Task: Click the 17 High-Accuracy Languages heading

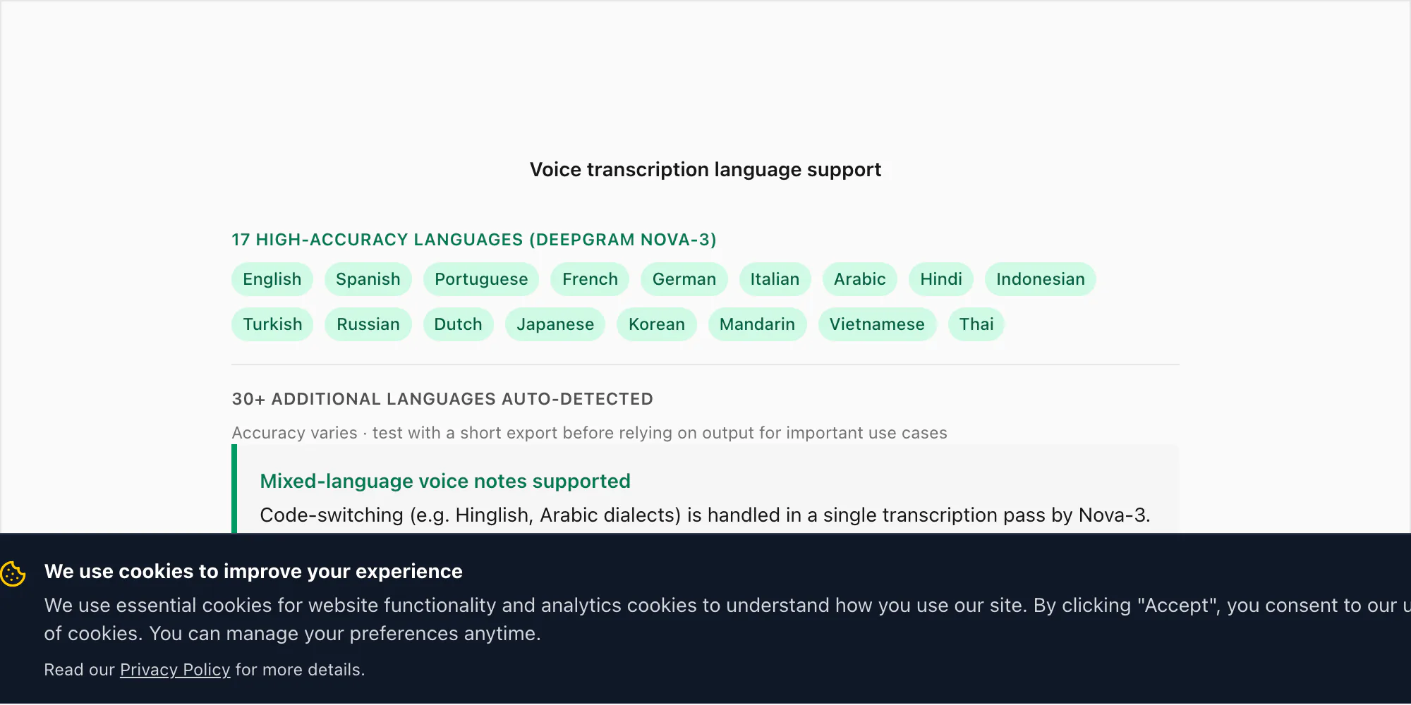Action: pos(474,240)
